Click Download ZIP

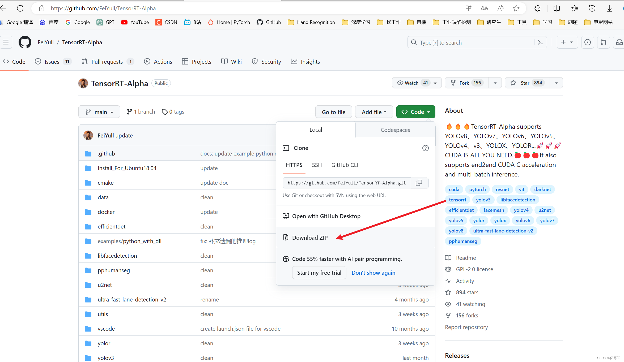tap(310, 238)
